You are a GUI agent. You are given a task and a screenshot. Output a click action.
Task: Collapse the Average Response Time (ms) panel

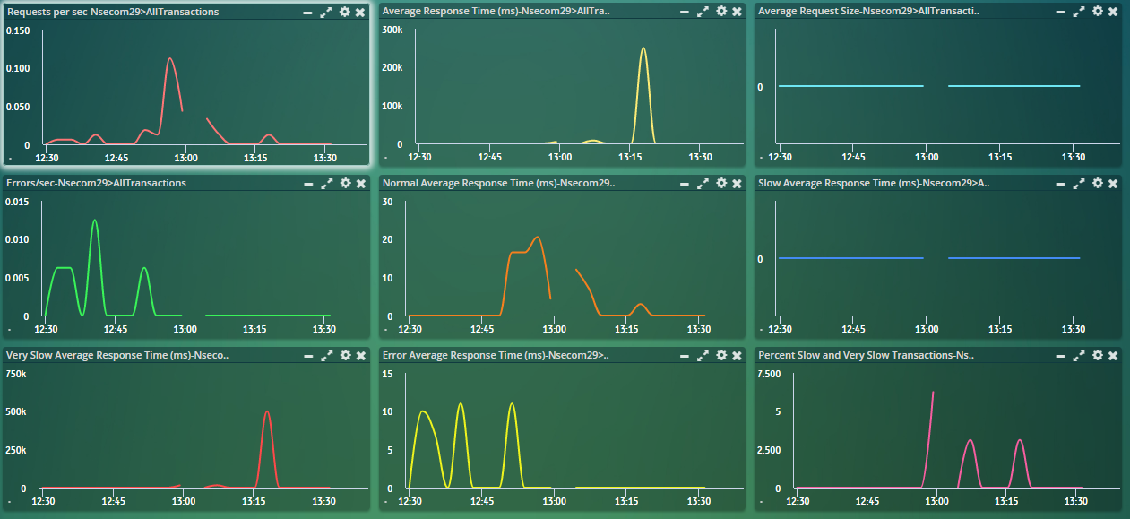pyautogui.click(x=685, y=12)
